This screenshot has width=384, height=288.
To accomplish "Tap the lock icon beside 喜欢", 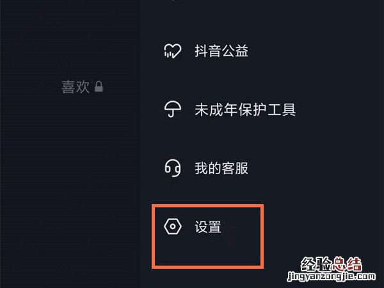I will (99, 86).
